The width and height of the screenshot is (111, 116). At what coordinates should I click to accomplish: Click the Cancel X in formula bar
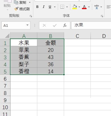(44, 25)
